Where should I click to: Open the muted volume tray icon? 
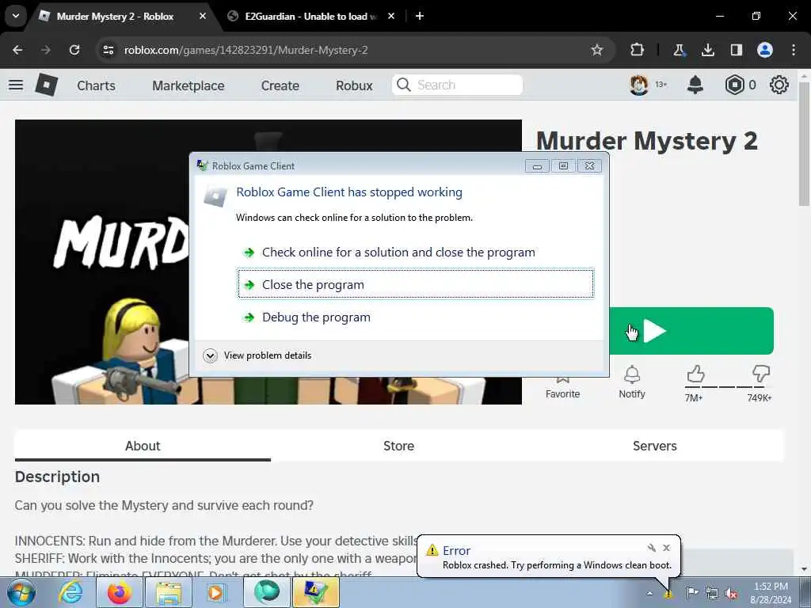click(x=731, y=593)
